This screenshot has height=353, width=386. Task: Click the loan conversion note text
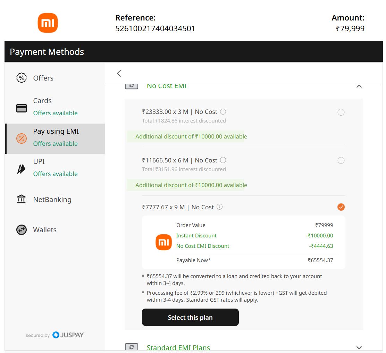234,280
